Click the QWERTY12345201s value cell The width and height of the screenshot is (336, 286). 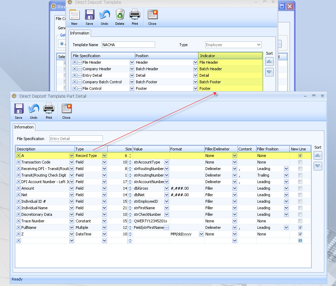tap(151, 221)
